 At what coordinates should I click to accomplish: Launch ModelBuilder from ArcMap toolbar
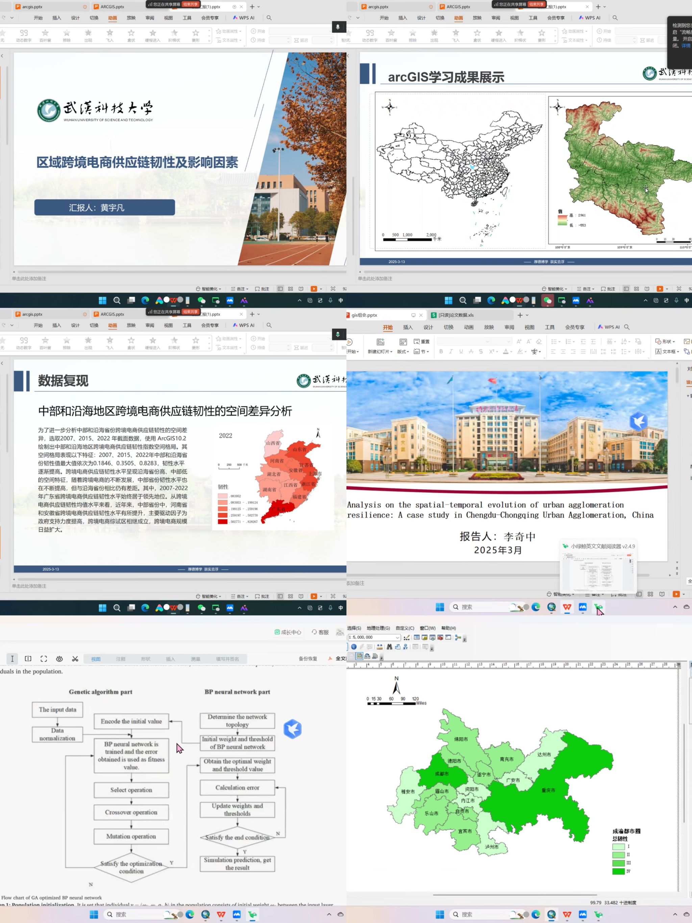(x=458, y=638)
